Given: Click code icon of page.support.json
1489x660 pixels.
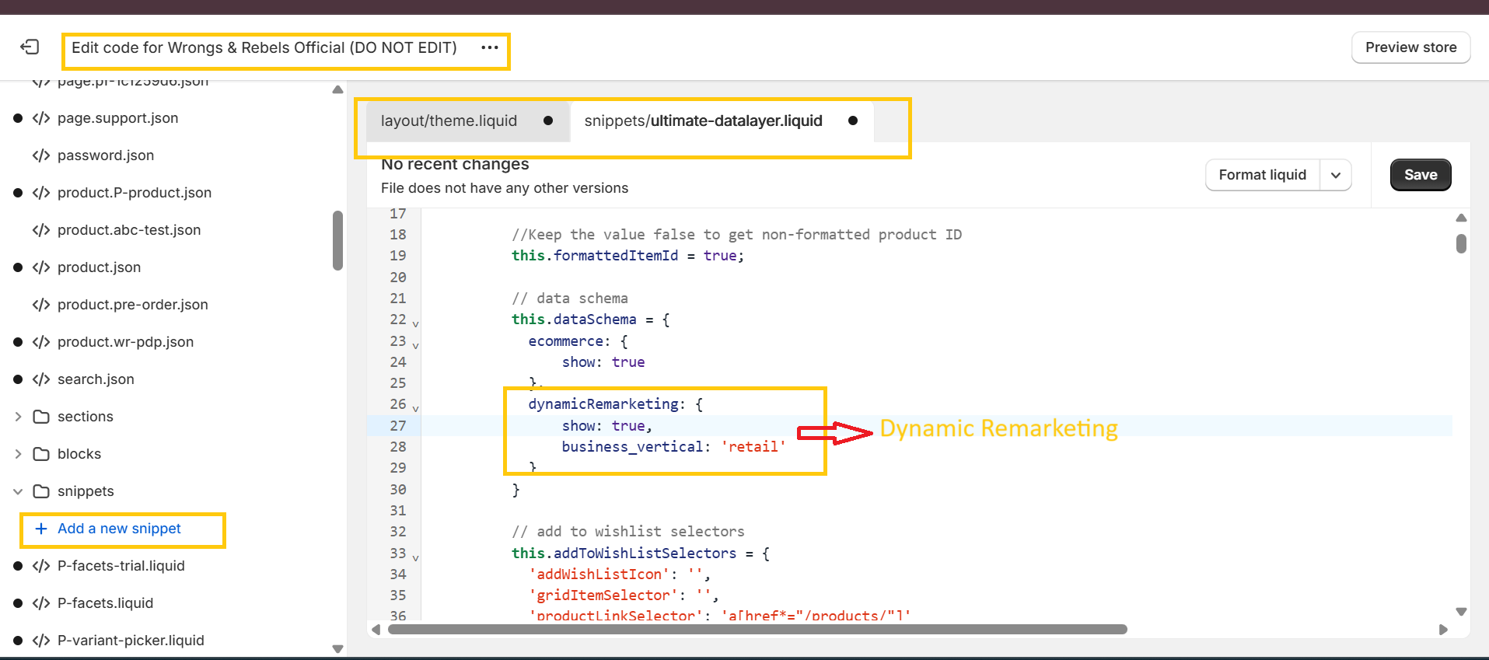Looking at the screenshot, I should coord(41,118).
